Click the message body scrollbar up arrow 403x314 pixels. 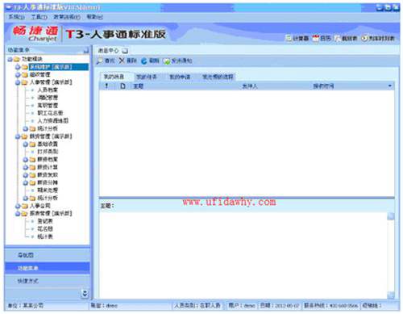[391, 216]
